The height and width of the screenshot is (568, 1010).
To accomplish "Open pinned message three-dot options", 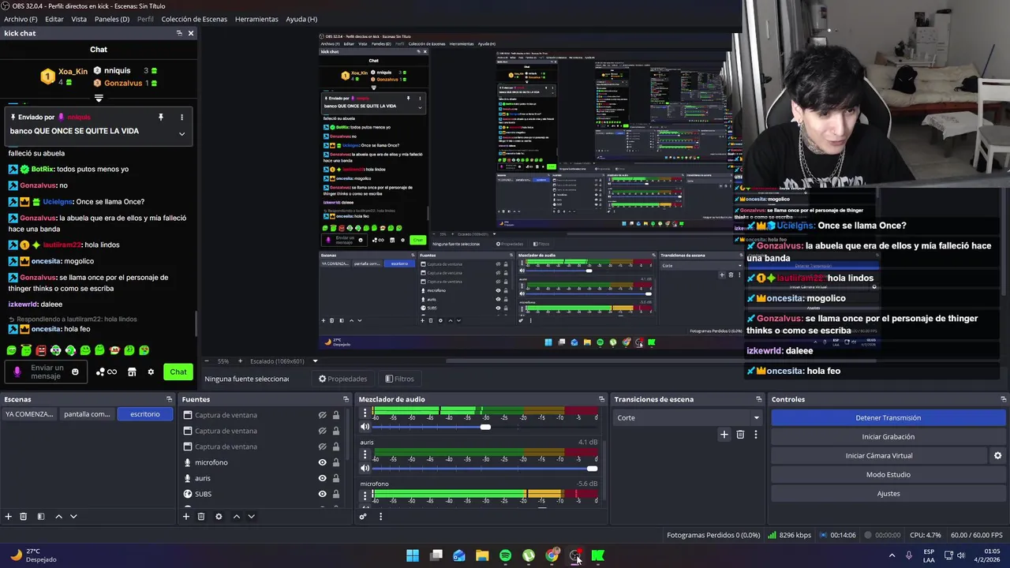I will point(181,117).
